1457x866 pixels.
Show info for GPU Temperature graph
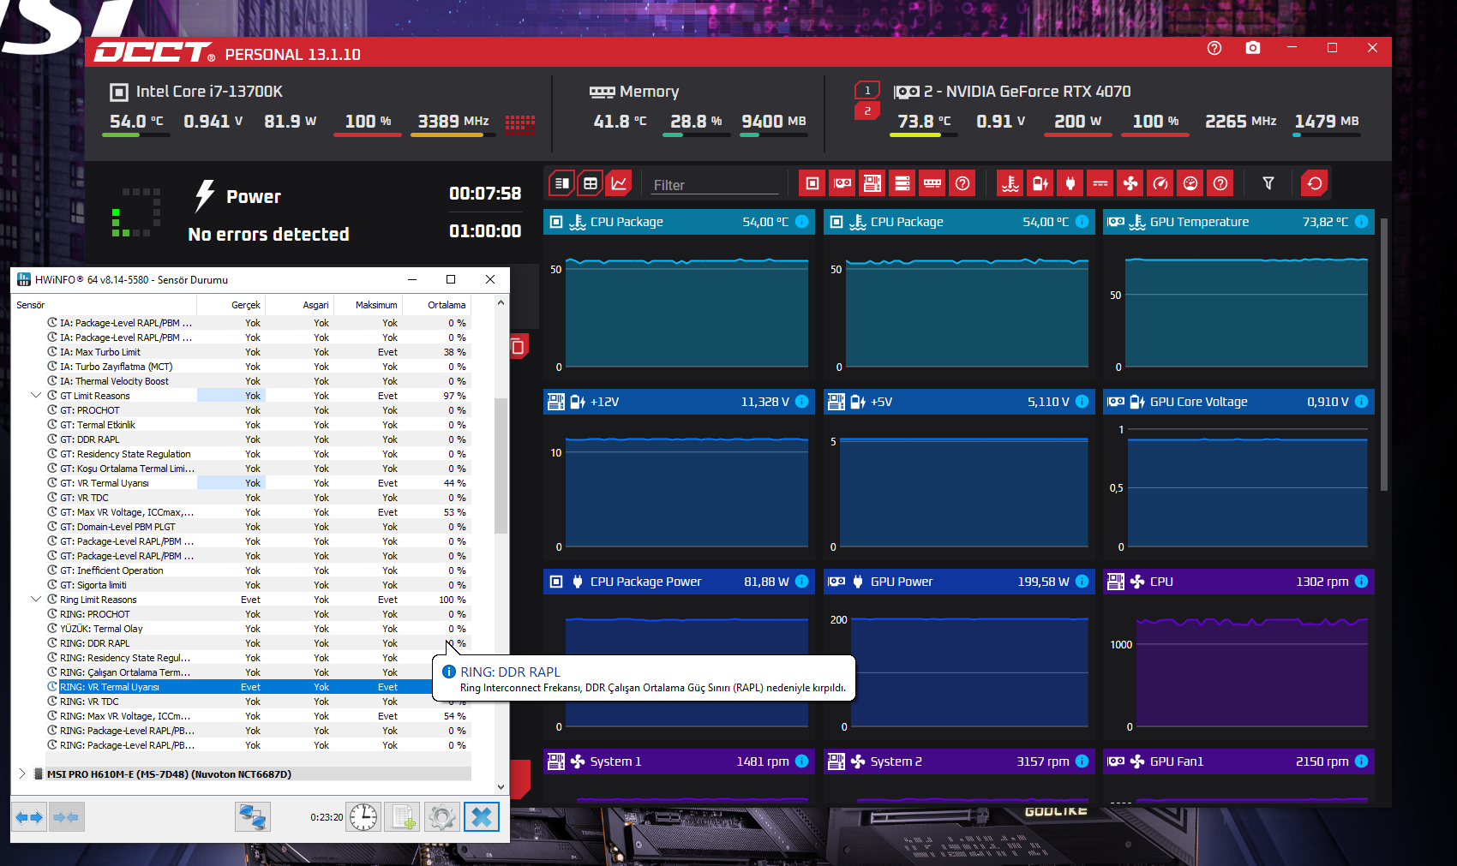click(x=1361, y=222)
